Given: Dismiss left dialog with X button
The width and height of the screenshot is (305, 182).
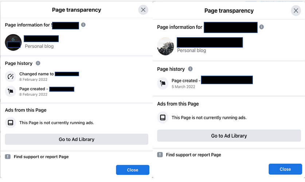Looking at the screenshot, I should tap(143, 10).
